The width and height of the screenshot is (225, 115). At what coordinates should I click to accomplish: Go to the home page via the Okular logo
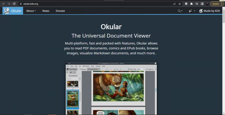(13, 11)
